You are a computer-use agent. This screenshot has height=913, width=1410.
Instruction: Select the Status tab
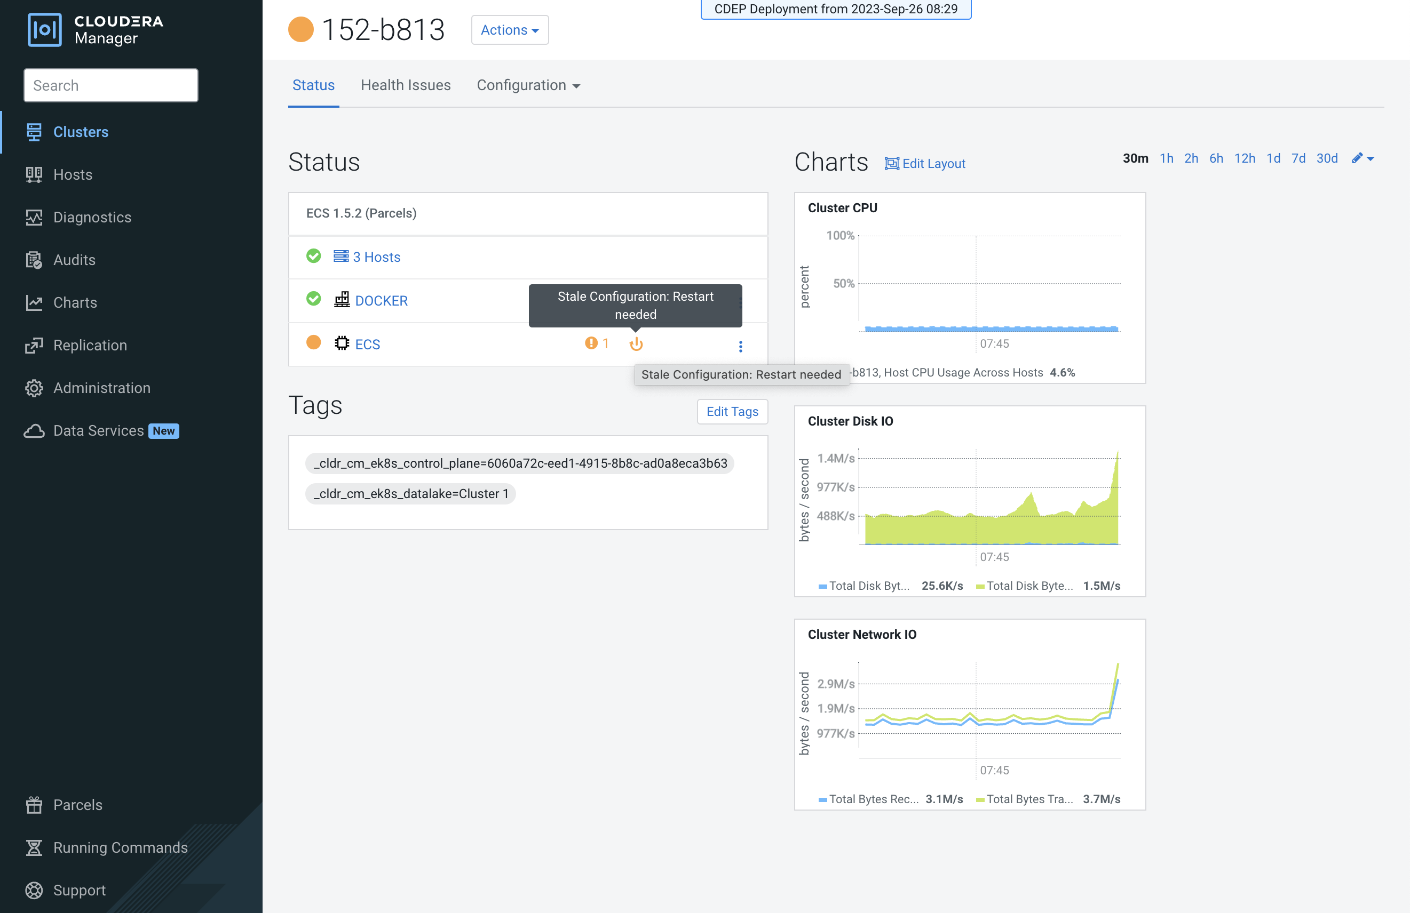[313, 85]
